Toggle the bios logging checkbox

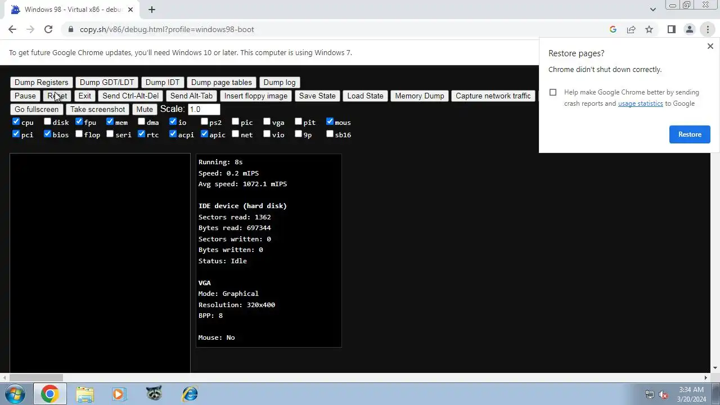click(48, 134)
